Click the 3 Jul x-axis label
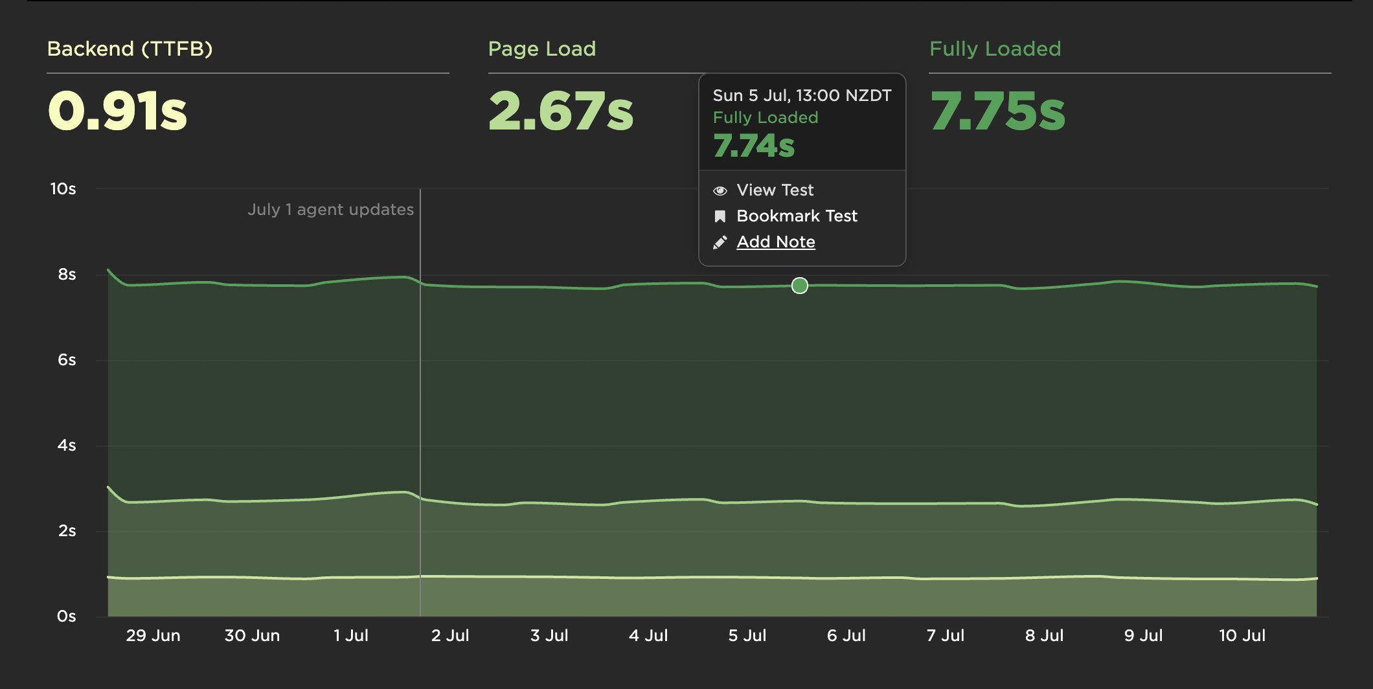The width and height of the screenshot is (1373, 689). coord(549,635)
